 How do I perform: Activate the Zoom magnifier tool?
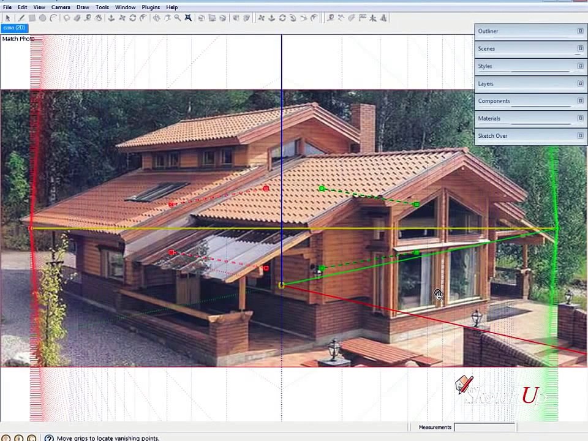tap(178, 18)
